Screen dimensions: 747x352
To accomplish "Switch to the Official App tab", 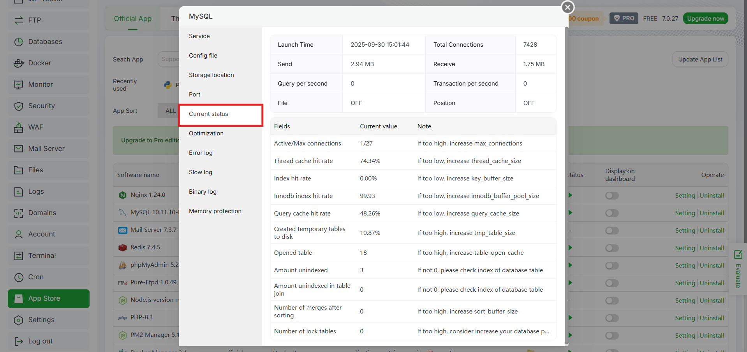I will (x=132, y=19).
